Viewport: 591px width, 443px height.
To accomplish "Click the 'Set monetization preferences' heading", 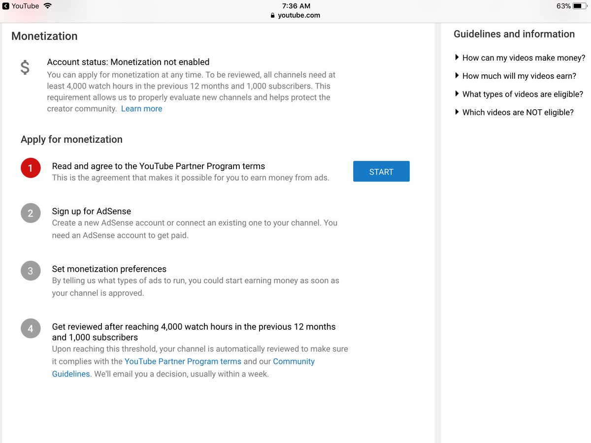I will coord(109,269).
